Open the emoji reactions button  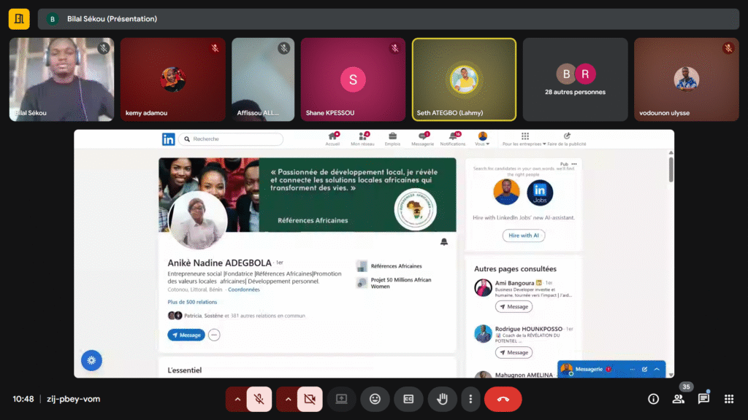375,399
